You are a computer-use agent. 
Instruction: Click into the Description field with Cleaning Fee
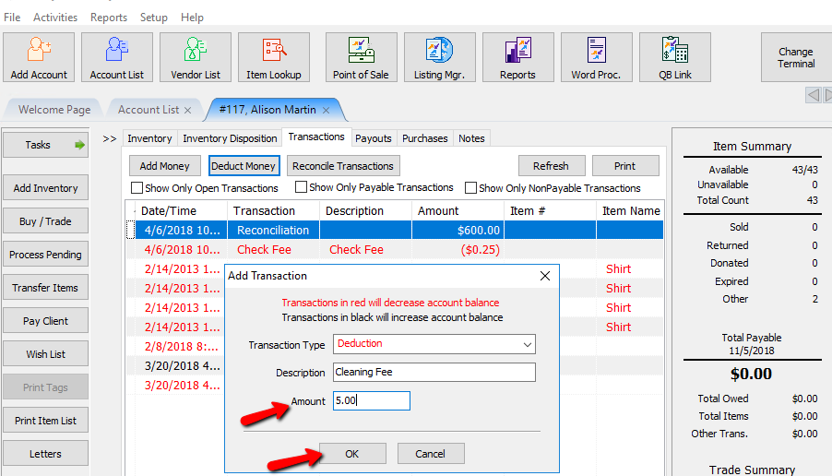tap(434, 372)
